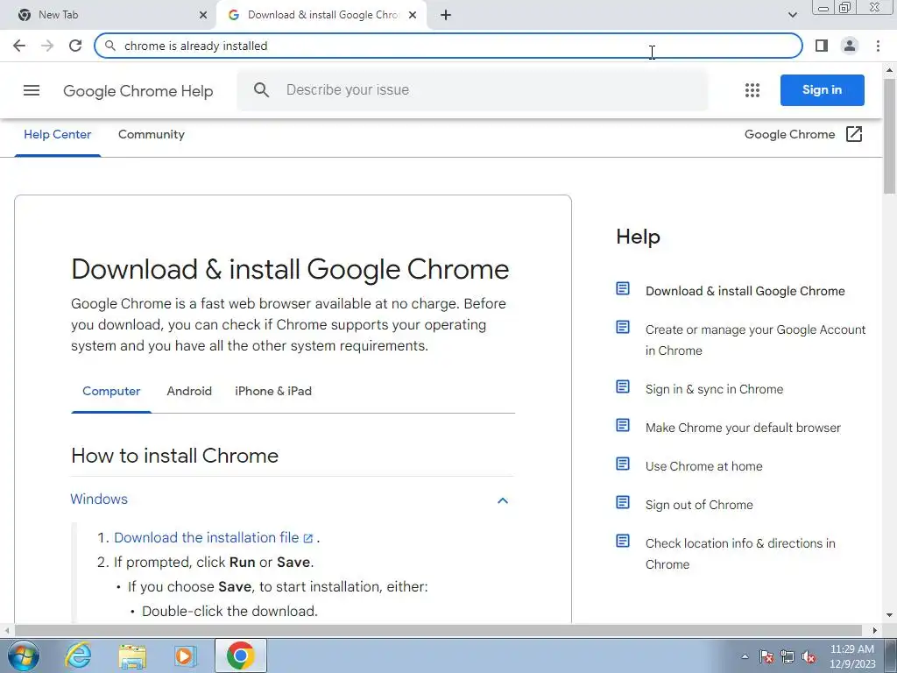The height and width of the screenshot is (673, 897).
Task: Open the Windows Start menu
Action: tap(24, 655)
